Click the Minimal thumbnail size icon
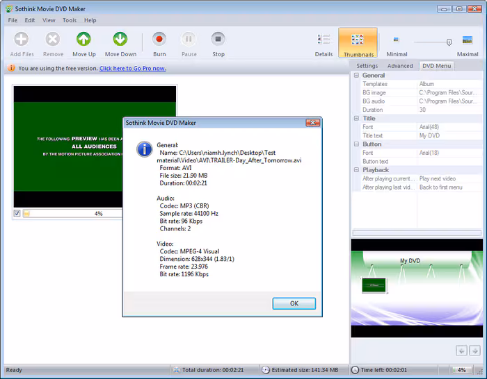This screenshot has height=379, width=487. [396, 40]
